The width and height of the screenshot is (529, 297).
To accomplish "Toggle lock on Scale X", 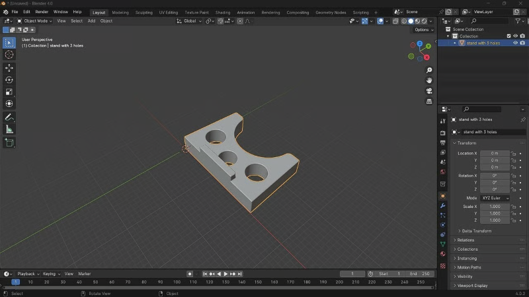I will pos(513,207).
